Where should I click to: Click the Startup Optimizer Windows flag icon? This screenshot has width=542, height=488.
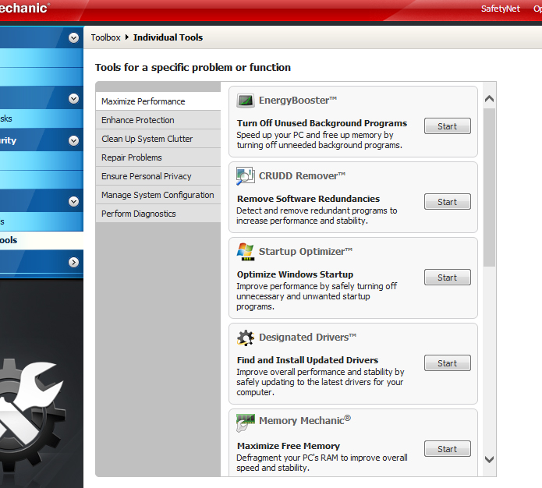click(246, 252)
